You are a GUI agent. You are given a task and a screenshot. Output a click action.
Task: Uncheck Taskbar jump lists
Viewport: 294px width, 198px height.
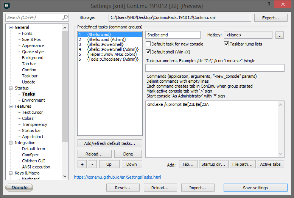tap(226, 44)
